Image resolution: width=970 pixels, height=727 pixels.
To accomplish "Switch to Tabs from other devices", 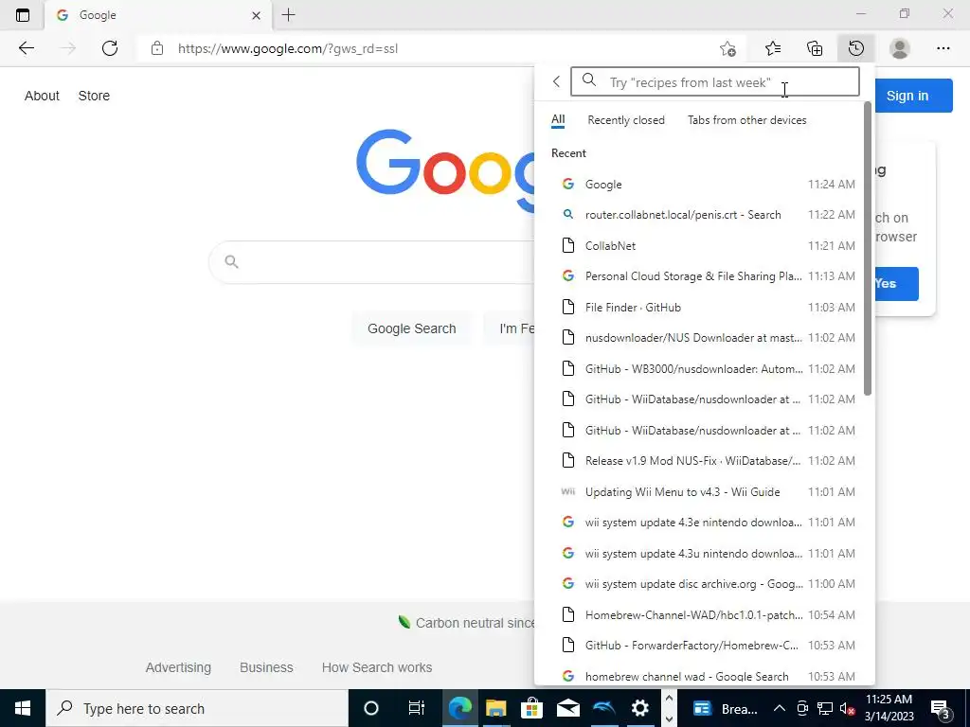I will (x=746, y=120).
